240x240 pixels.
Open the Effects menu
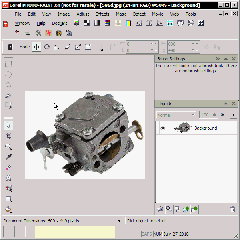tap(102, 14)
